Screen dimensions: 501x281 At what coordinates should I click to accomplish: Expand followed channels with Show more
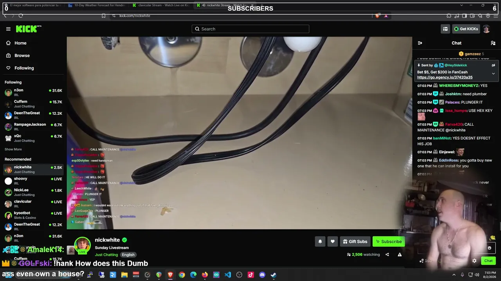coord(13,149)
